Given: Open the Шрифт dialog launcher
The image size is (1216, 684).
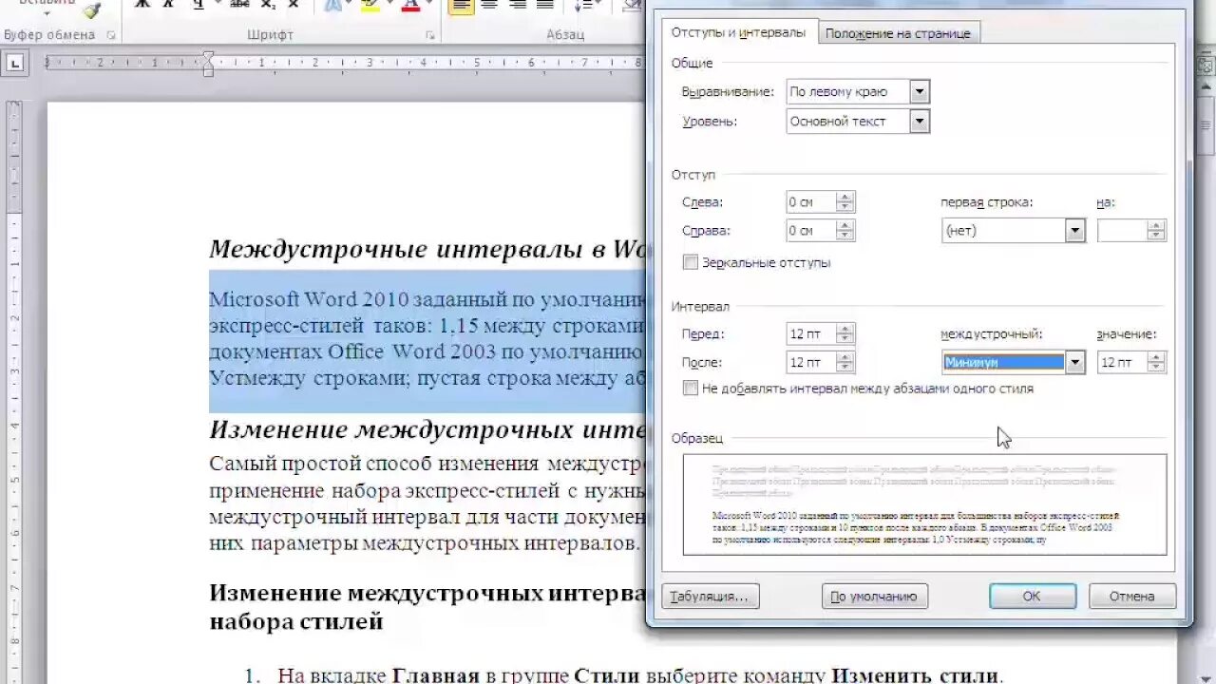Looking at the screenshot, I should tap(430, 35).
